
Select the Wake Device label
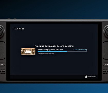pos(92,77)
